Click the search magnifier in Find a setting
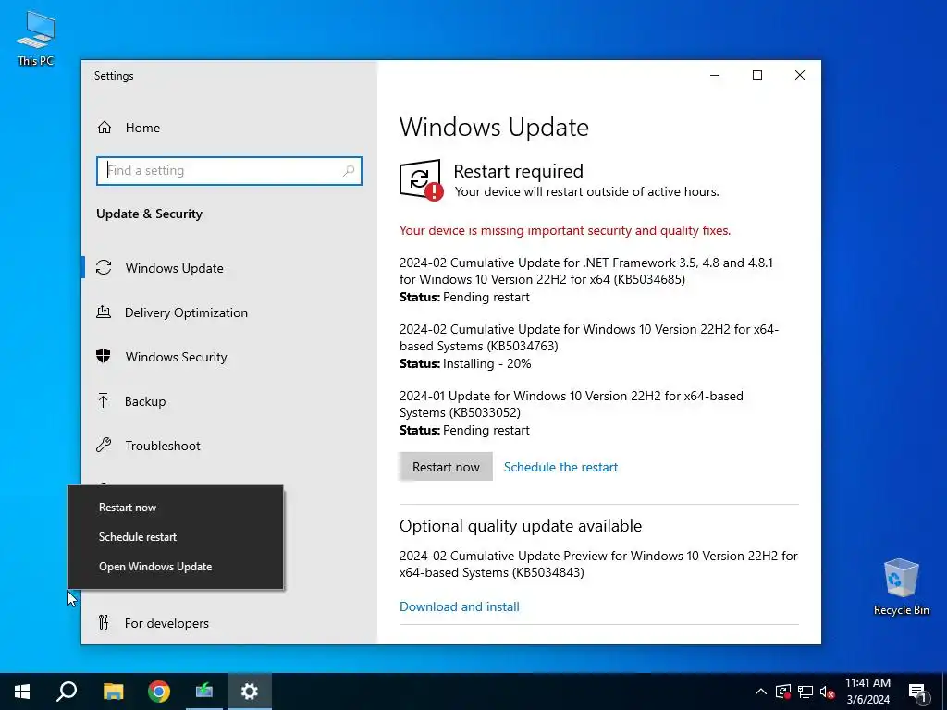Image resolution: width=947 pixels, height=710 pixels. (349, 171)
